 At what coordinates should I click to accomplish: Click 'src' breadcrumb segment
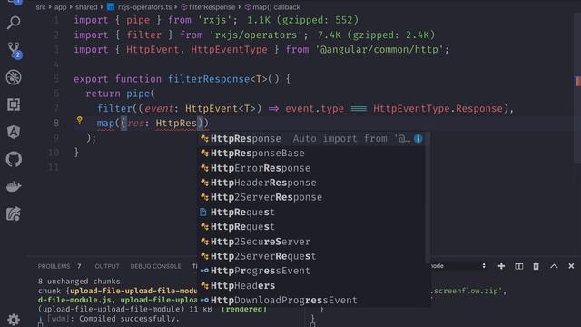click(41, 7)
